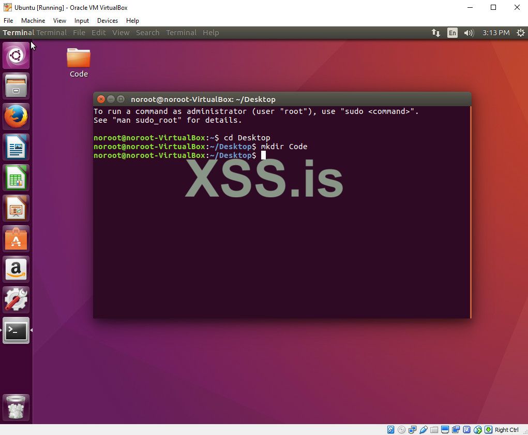The width and height of the screenshot is (528, 435).
Task: Open the Ubuntu Terminal File menu
Action: (x=79, y=33)
